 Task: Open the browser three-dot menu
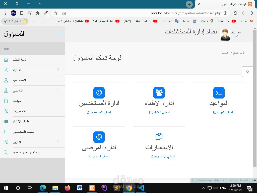click(6, 13)
